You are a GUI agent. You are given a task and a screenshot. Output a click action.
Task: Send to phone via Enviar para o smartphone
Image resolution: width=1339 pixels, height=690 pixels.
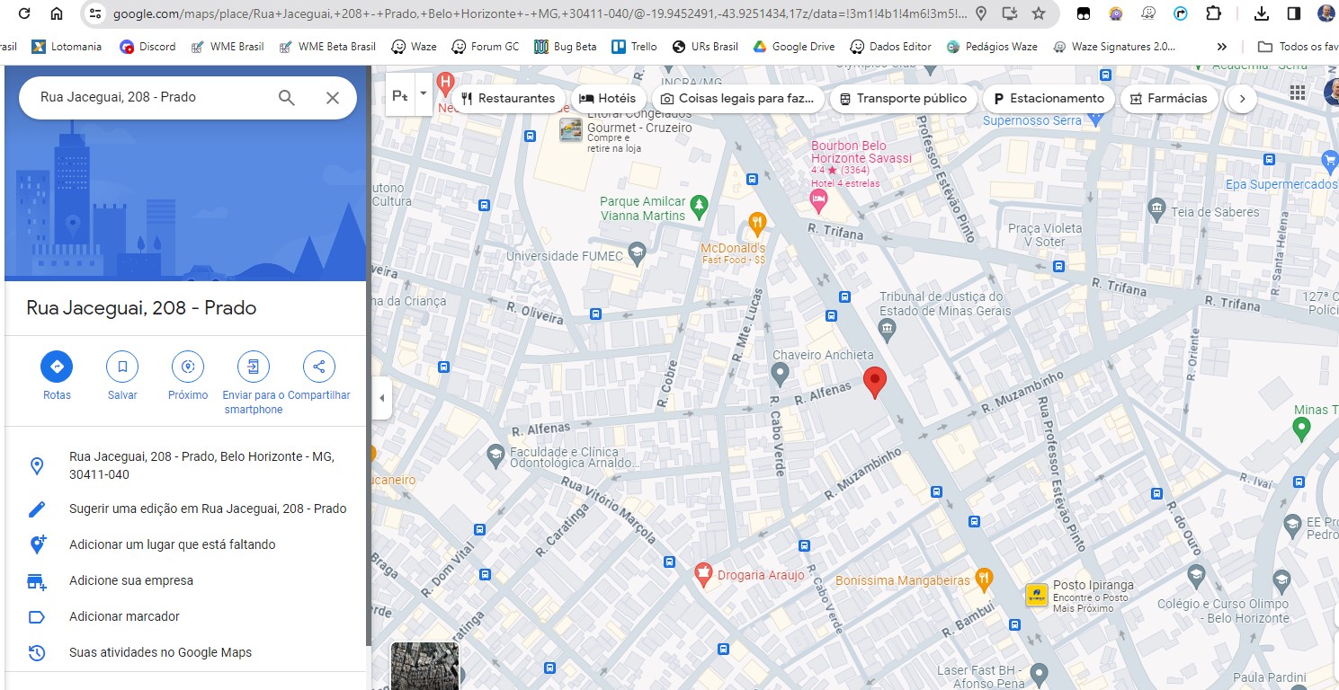click(254, 367)
